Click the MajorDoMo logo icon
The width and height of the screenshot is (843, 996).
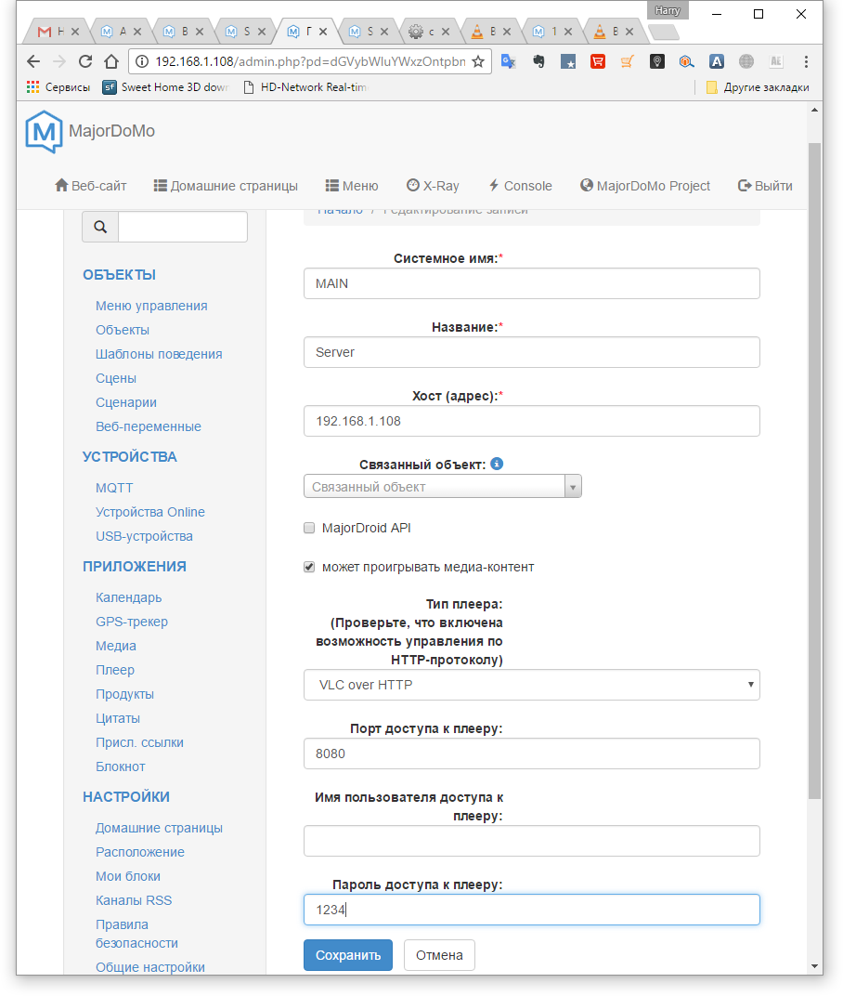tap(43, 131)
